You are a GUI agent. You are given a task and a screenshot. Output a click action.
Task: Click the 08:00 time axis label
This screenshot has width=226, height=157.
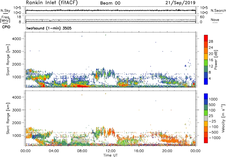82,151
